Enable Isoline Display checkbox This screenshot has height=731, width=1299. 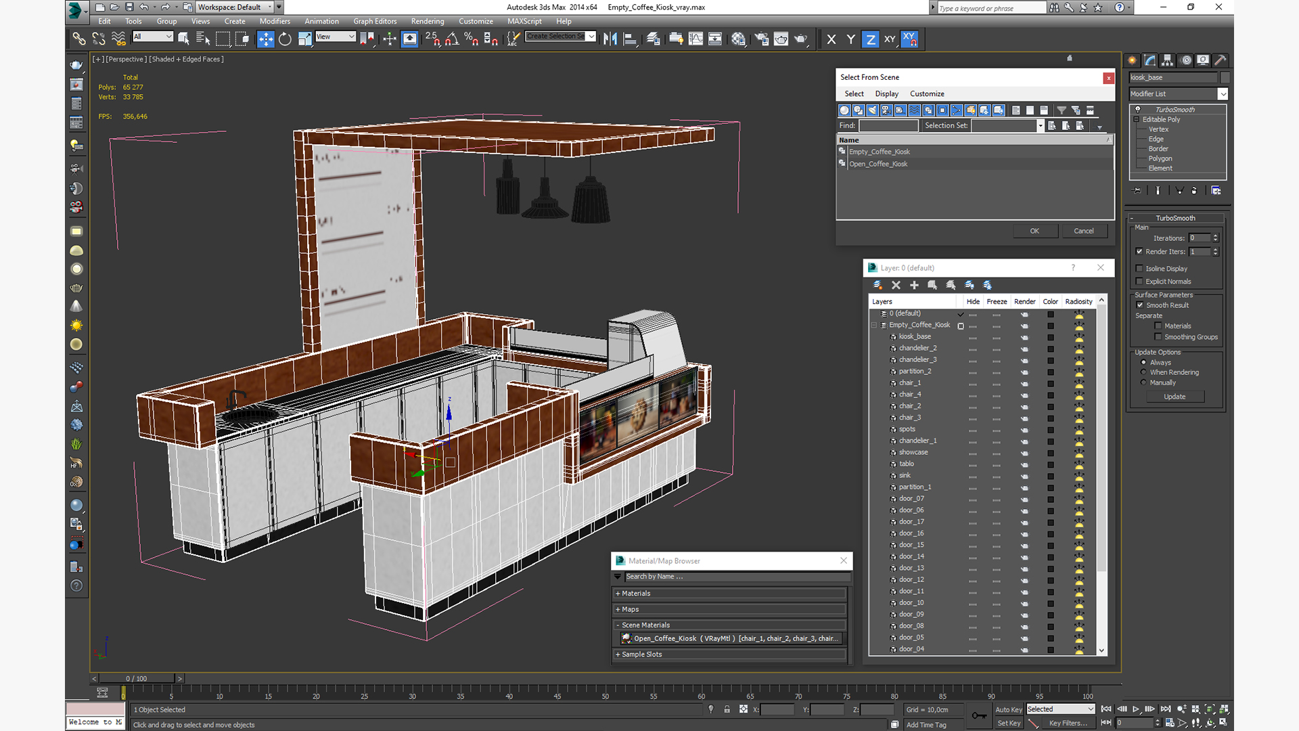1139,269
